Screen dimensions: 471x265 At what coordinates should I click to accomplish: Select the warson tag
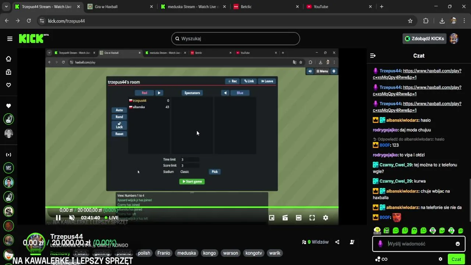(231, 253)
